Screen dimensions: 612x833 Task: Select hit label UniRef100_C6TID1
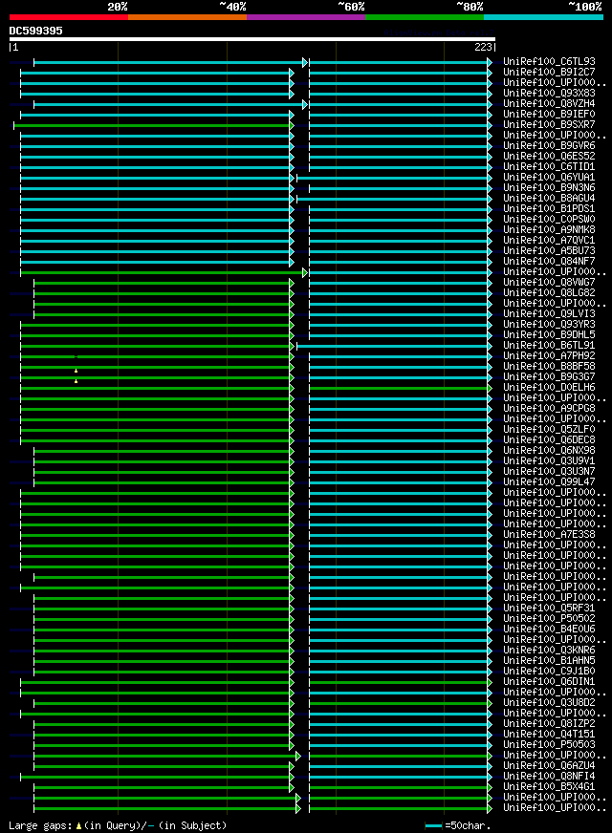(x=549, y=167)
